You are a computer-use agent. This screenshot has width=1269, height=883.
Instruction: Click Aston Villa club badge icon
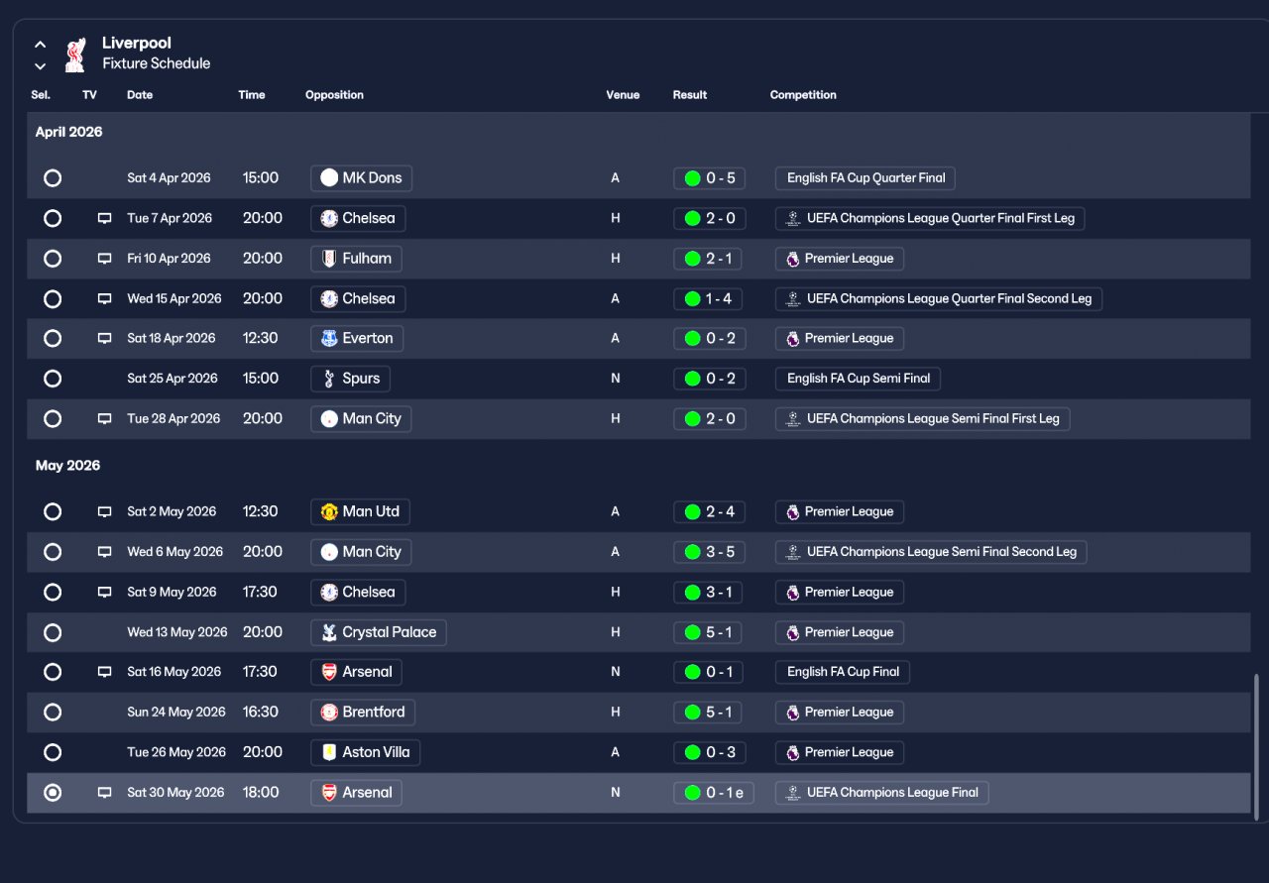click(329, 752)
